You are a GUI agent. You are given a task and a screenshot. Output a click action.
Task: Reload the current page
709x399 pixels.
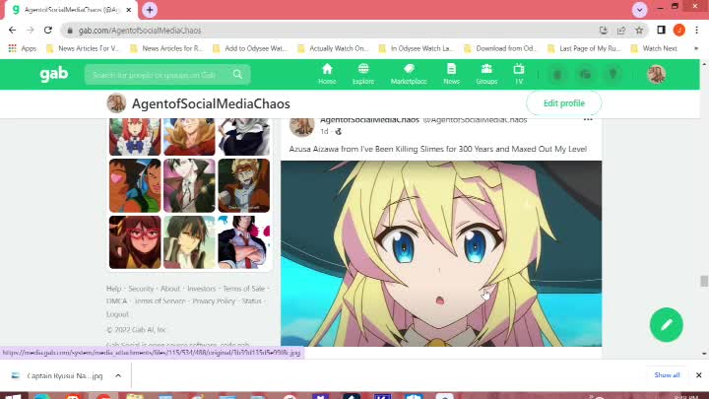click(x=48, y=31)
